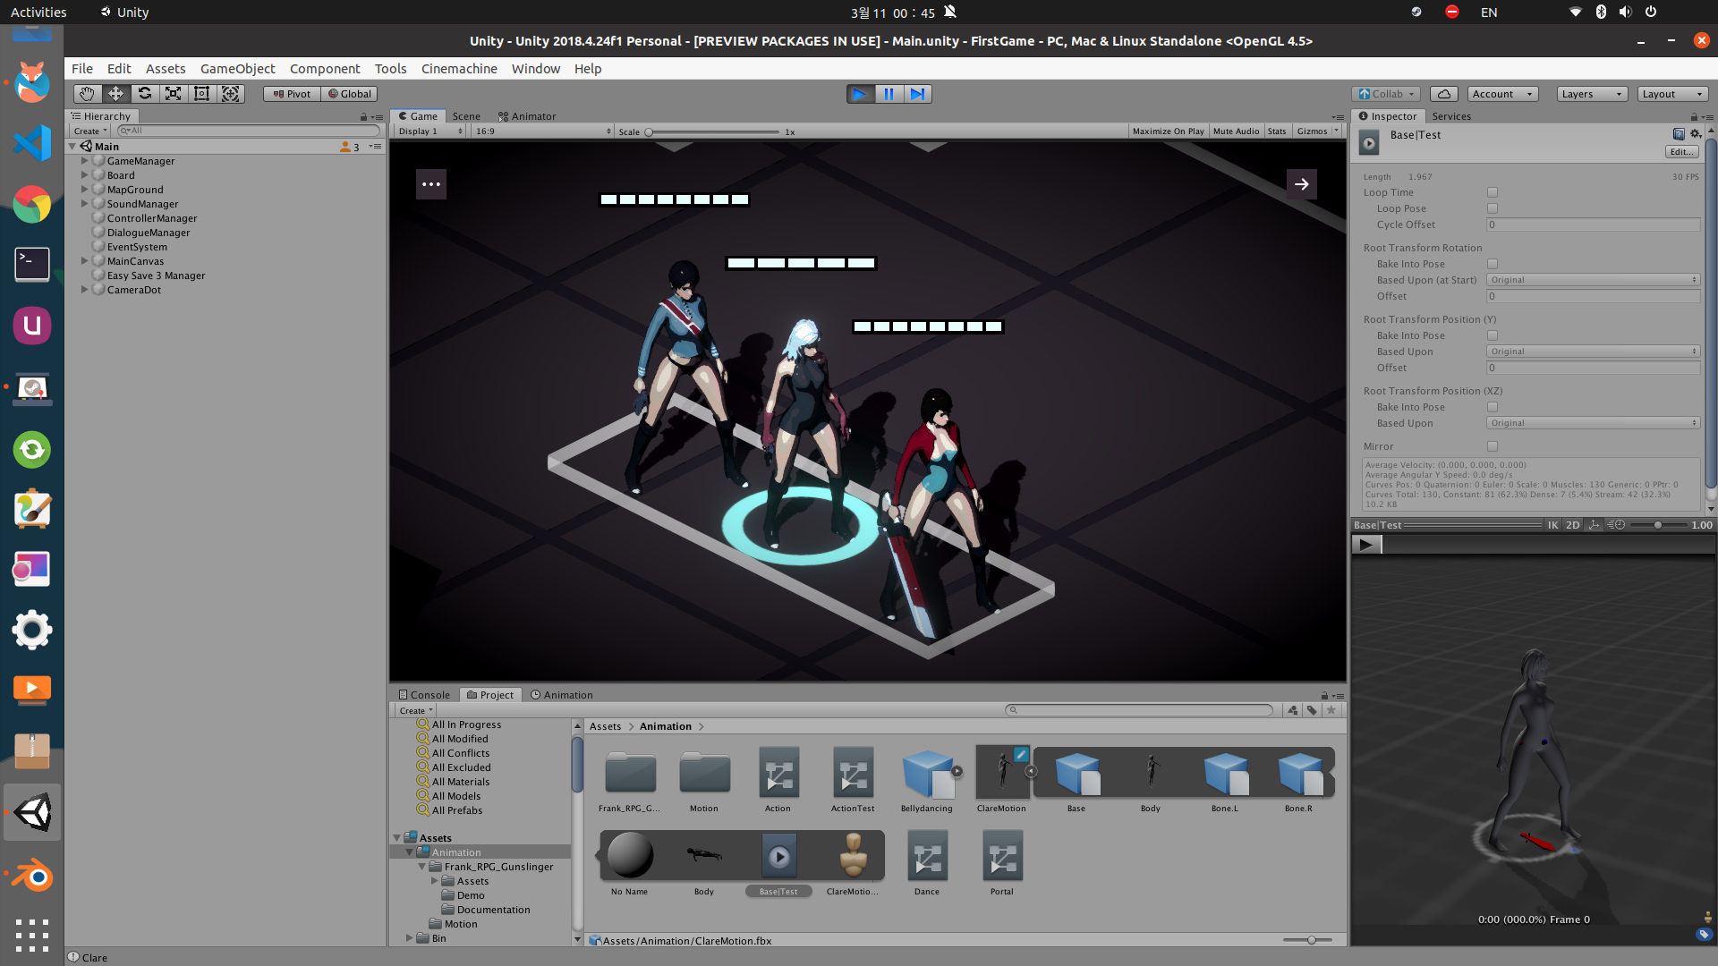This screenshot has width=1718, height=966.
Task: Select the Rotate tool
Action: pos(144,94)
